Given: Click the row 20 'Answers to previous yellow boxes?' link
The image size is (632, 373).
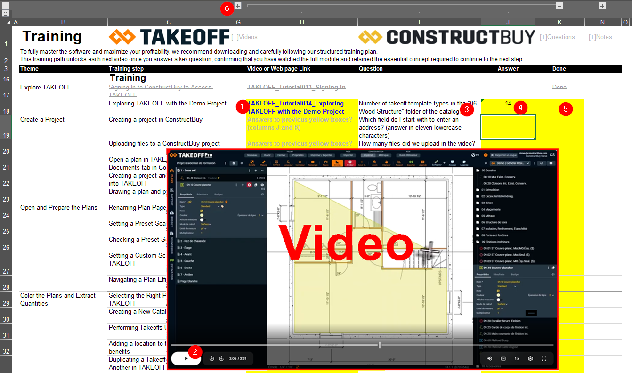Looking at the screenshot, I should 300,144.
